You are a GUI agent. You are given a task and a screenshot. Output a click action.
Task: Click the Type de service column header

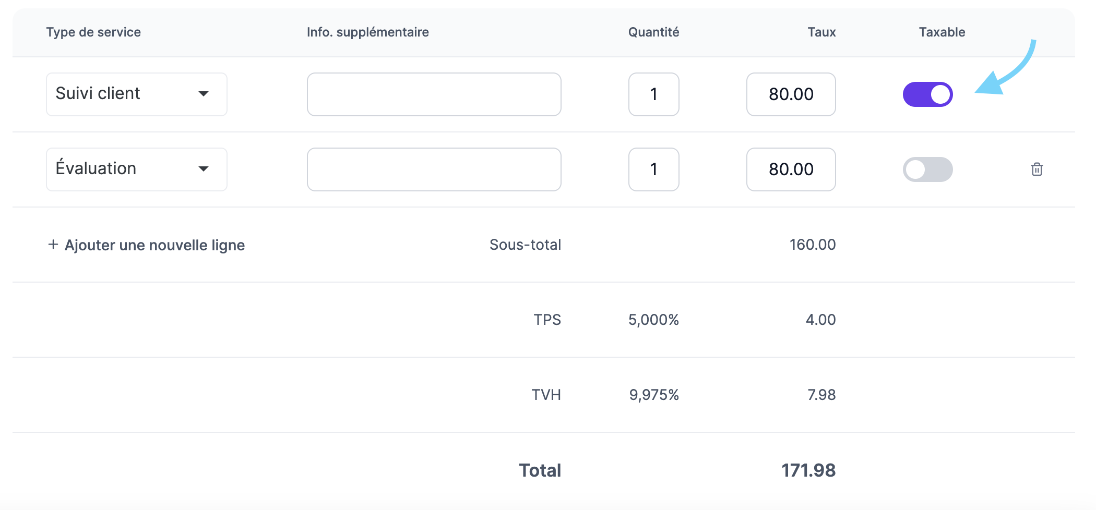point(93,32)
